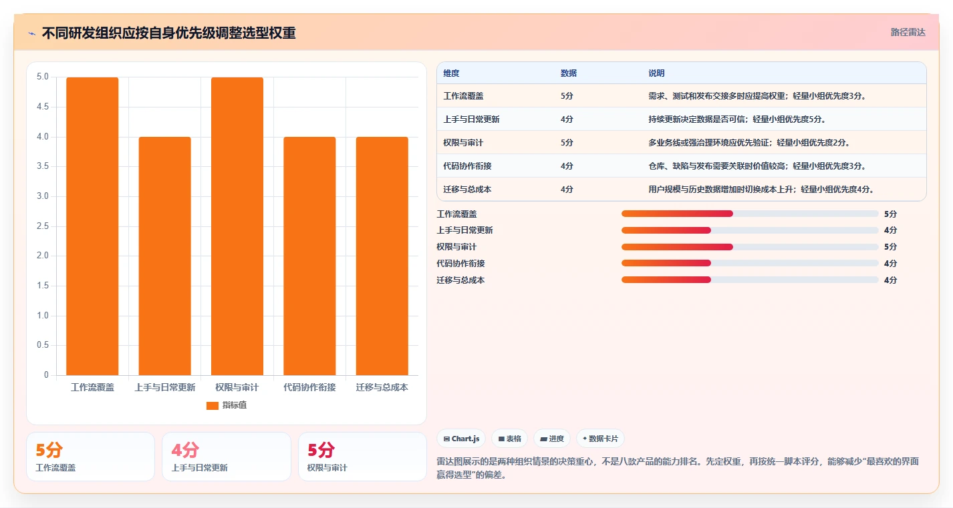953x508 pixels.
Task: Click the 权限与审计 label on the chart x-axis
Action: click(x=237, y=387)
